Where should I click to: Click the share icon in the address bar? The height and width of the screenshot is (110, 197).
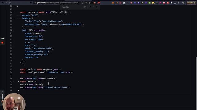click(90, 3)
